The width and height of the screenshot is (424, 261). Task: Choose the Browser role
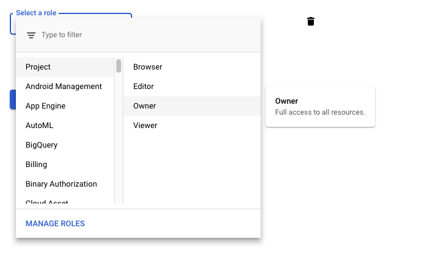tap(192, 67)
